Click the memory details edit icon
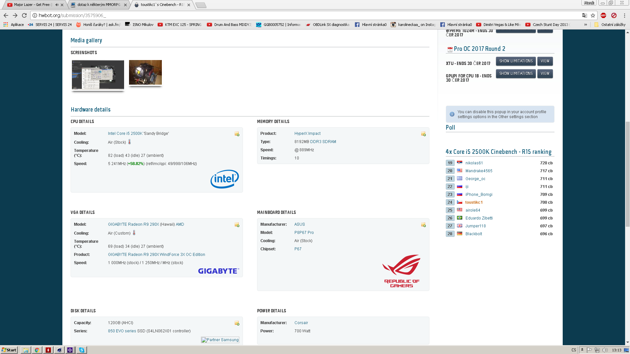Image resolution: width=630 pixels, height=354 pixels. tap(423, 134)
